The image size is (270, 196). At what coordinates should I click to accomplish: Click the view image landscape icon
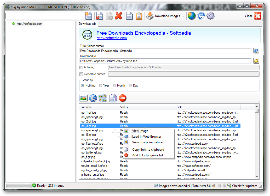(x=84, y=98)
